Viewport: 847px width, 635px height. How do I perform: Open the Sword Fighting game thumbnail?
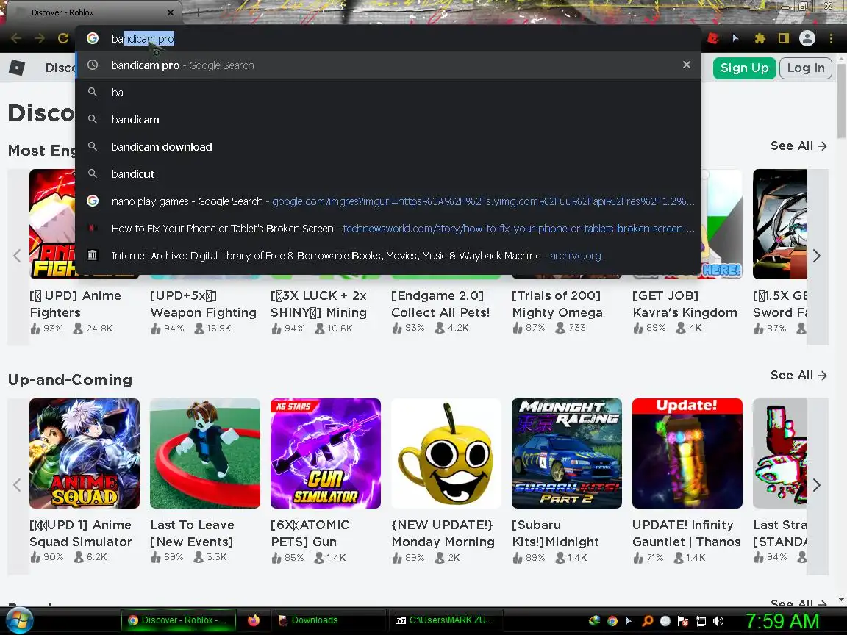(x=779, y=224)
